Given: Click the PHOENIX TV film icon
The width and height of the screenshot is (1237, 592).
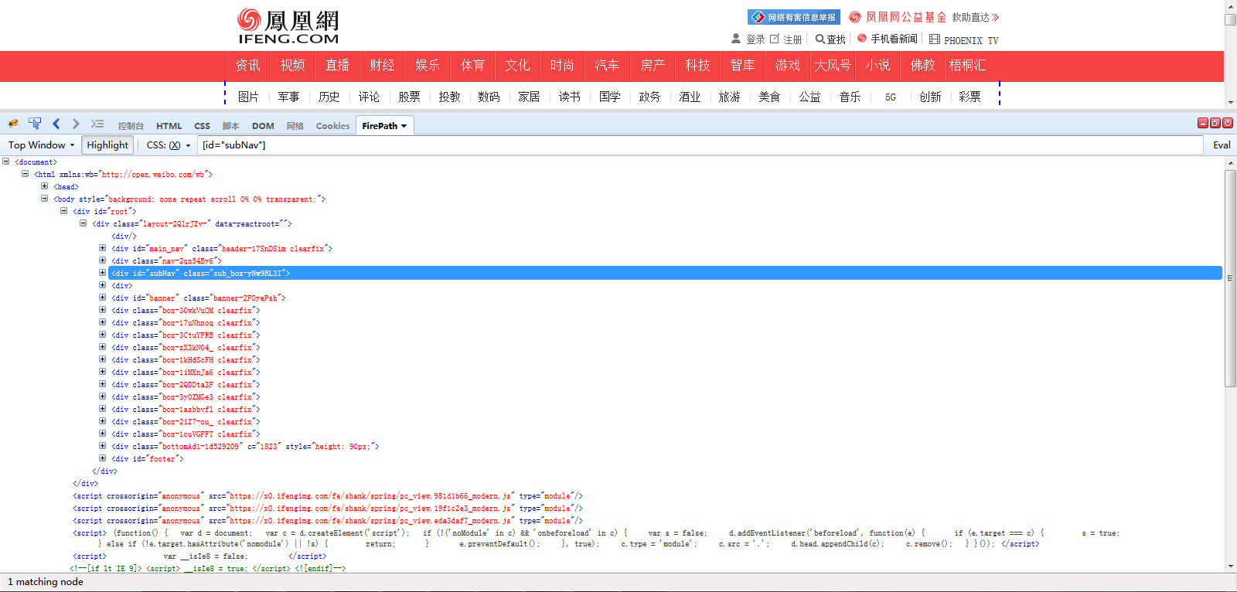Looking at the screenshot, I should (x=935, y=39).
